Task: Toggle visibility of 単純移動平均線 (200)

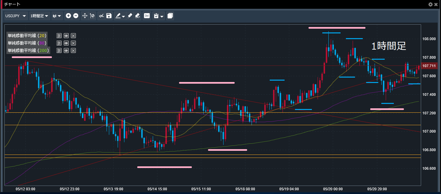Action: [x=66, y=50]
